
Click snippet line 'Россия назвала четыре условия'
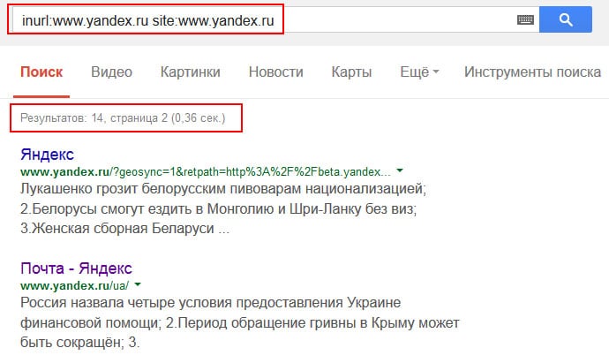coord(211,302)
